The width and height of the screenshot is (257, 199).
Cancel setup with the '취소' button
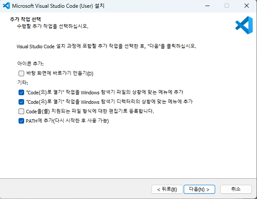click(x=236, y=190)
